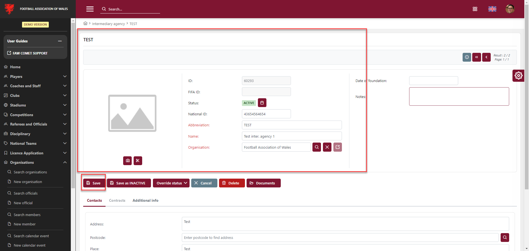Open FAW COMET SUPPORT link

[30, 53]
